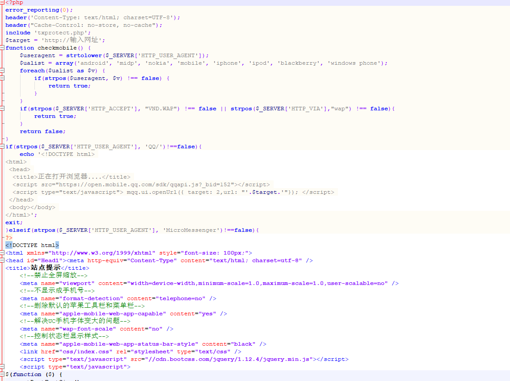Click the rel value "stylesheet"
The width and height of the screenshot is (510, 381).
pos(152,352)
